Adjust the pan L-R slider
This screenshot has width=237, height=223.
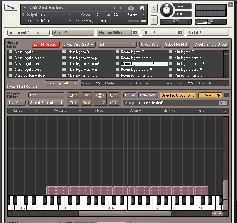coord(176,22)
